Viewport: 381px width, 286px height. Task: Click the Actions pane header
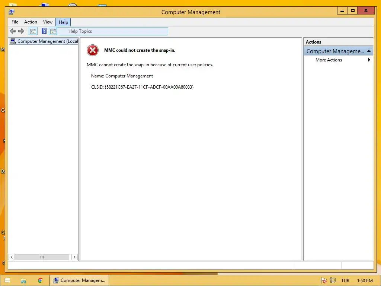coord(339,42)
